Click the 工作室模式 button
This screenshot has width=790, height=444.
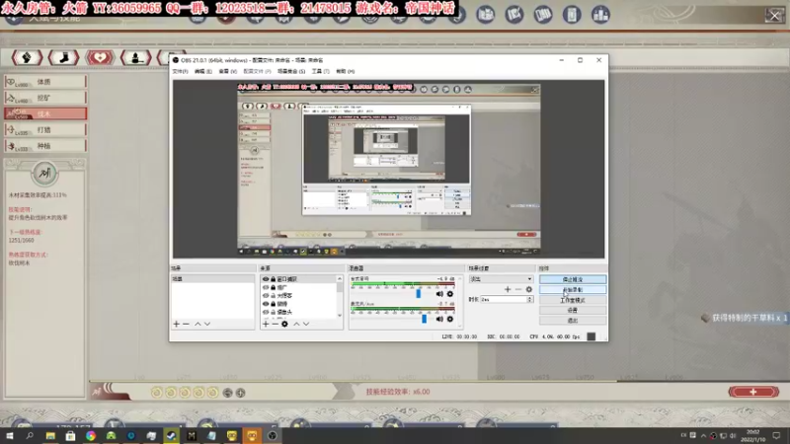coord(573,300)
